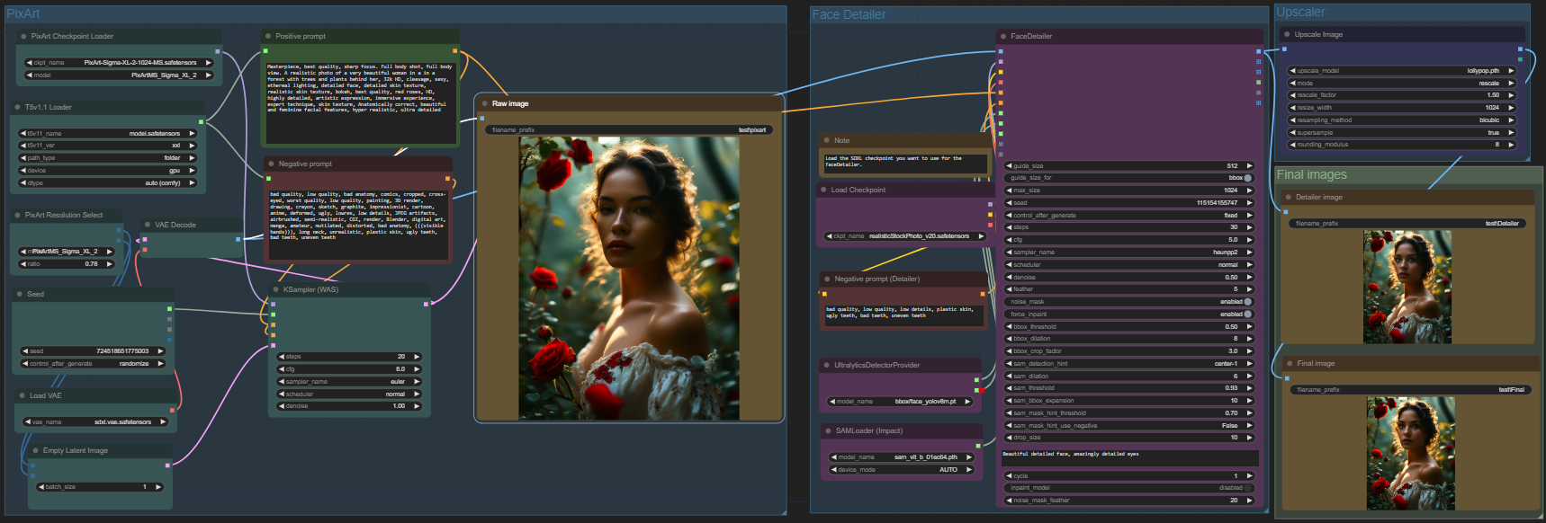Image resolution: width=1546 pixels, height=523 pixels.
Task: Collapse the Positive prompt node
Action: coord(267,37)
